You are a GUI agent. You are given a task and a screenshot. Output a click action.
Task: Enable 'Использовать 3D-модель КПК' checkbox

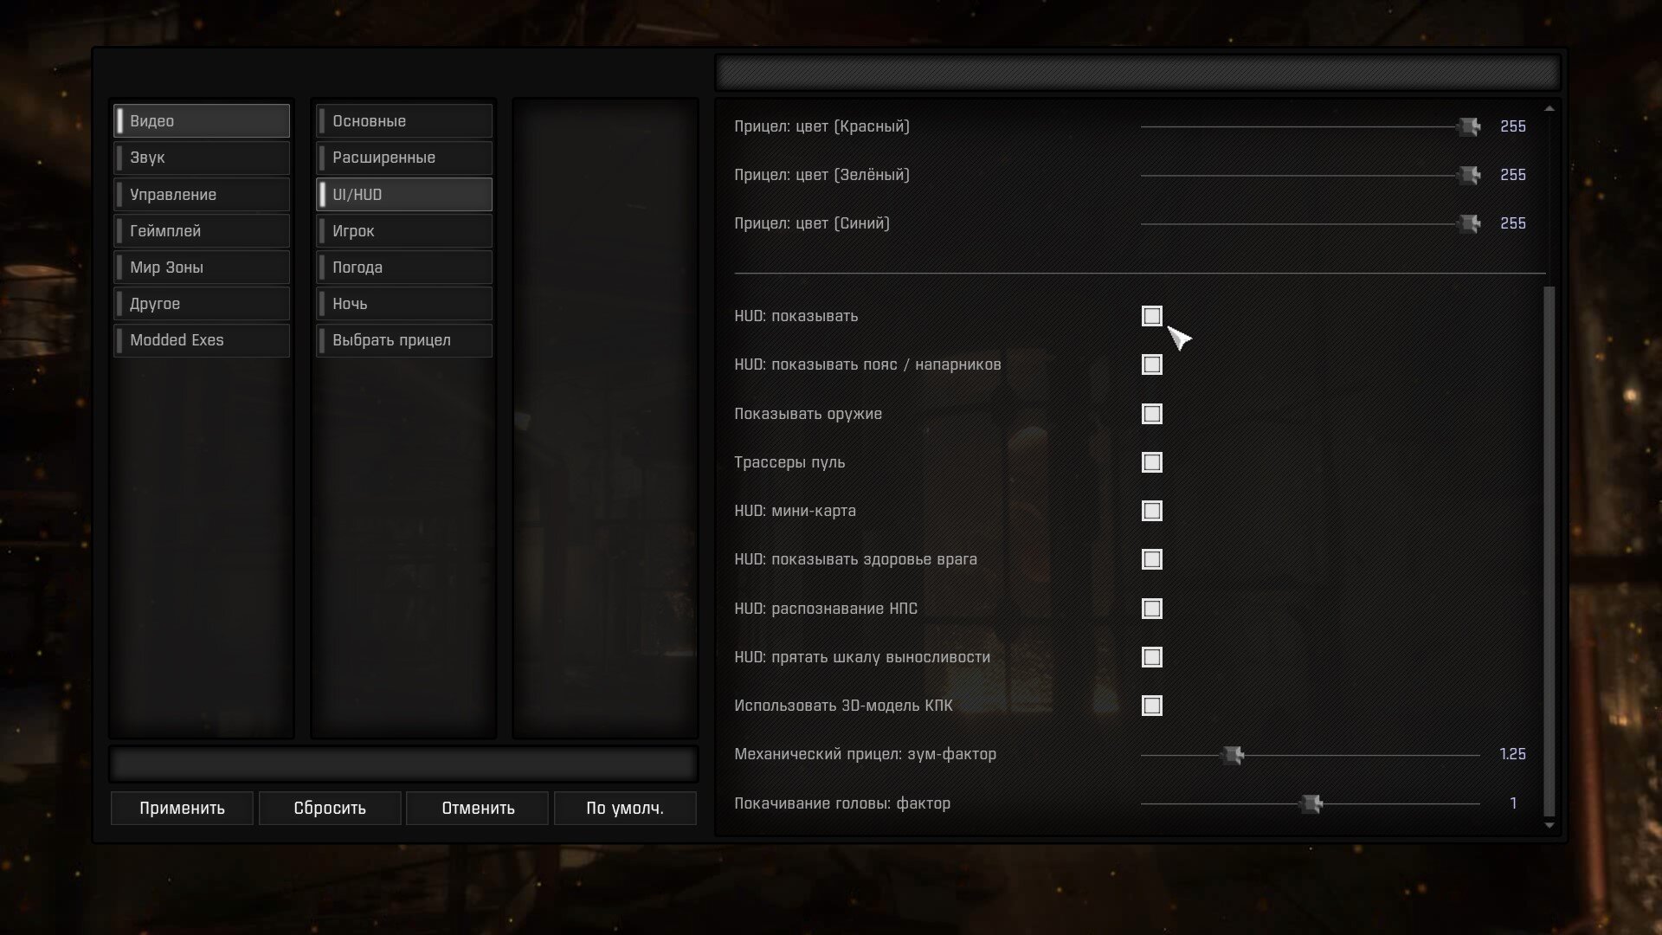tap(1151, 706)
